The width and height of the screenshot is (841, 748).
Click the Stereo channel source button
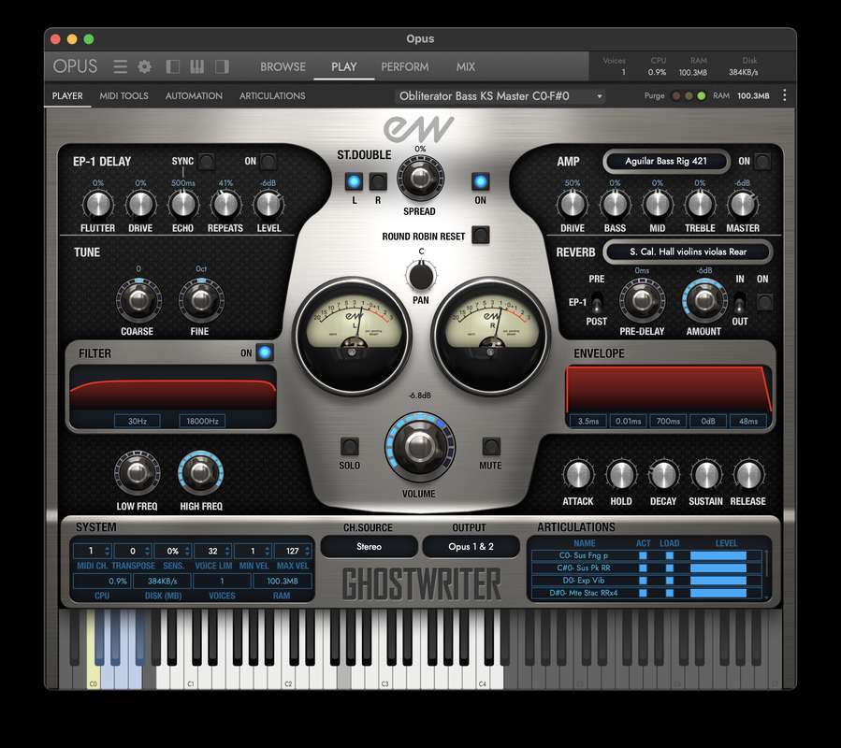pos(368,546)
